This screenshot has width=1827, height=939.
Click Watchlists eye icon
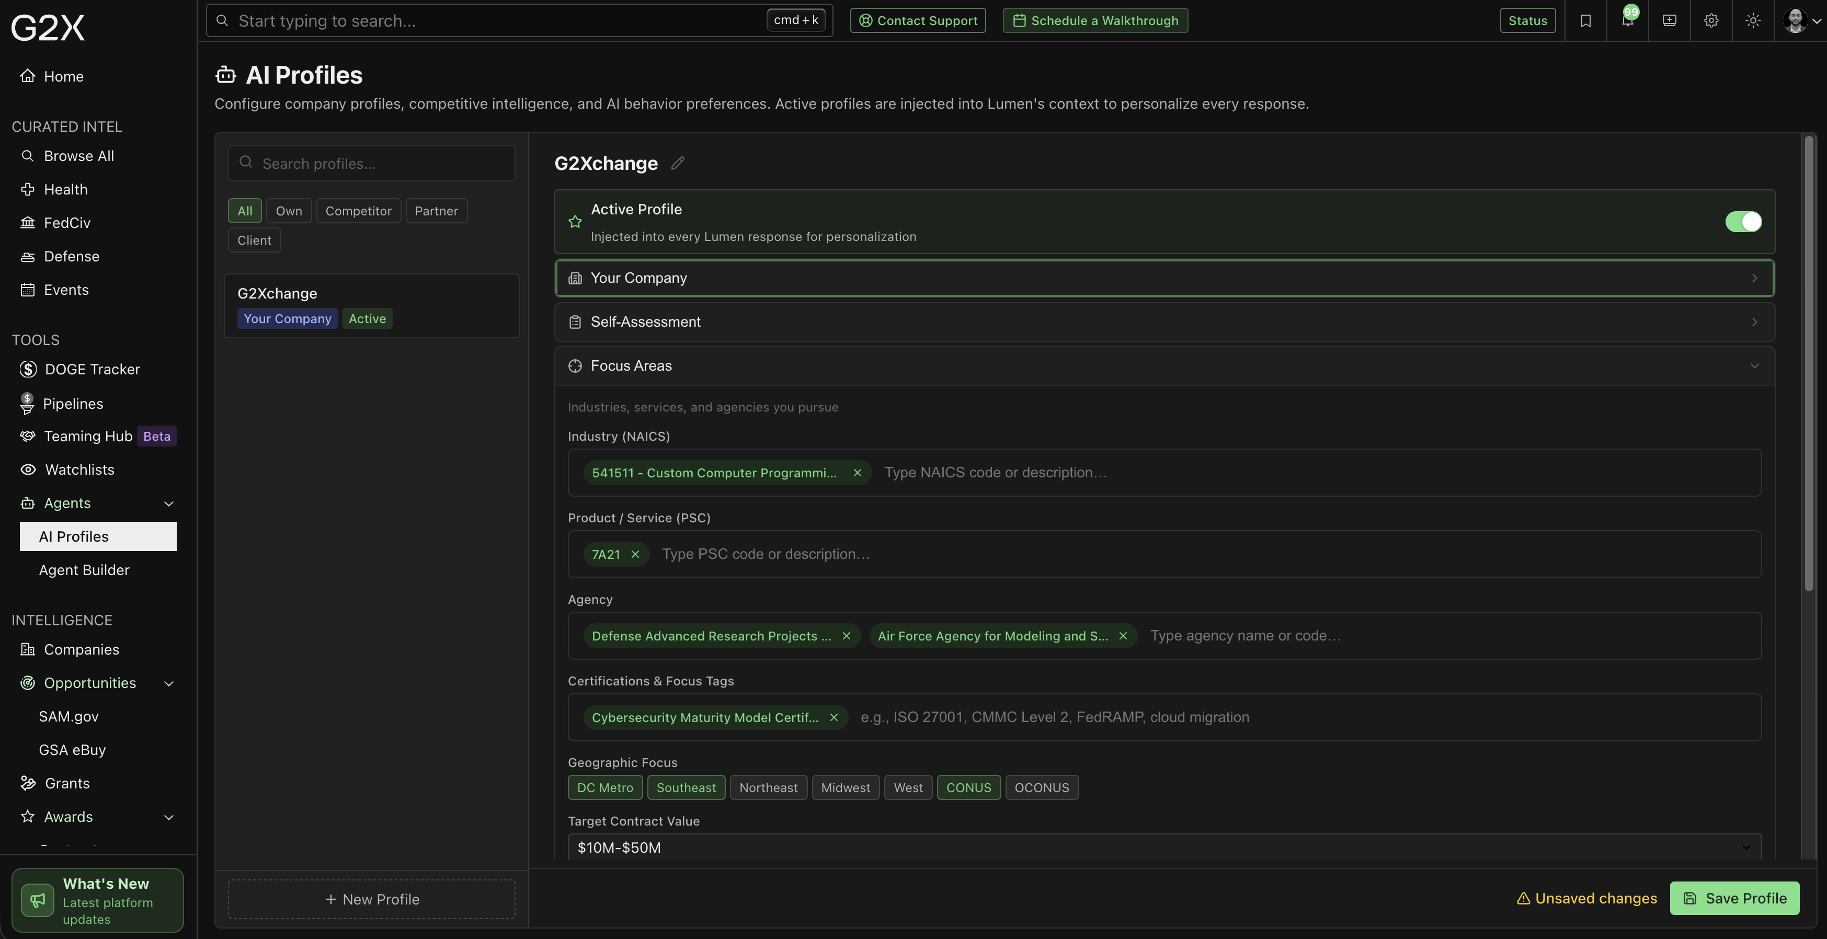(x=28, y=470)
